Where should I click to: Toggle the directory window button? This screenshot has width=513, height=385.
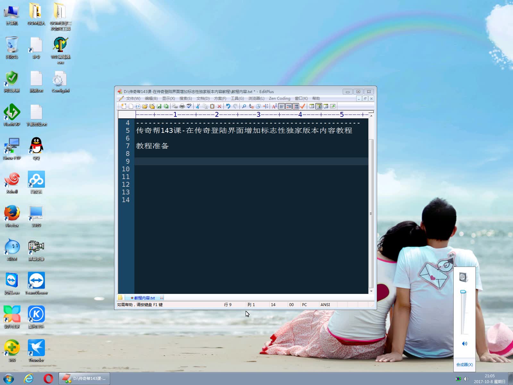[319, 106]
